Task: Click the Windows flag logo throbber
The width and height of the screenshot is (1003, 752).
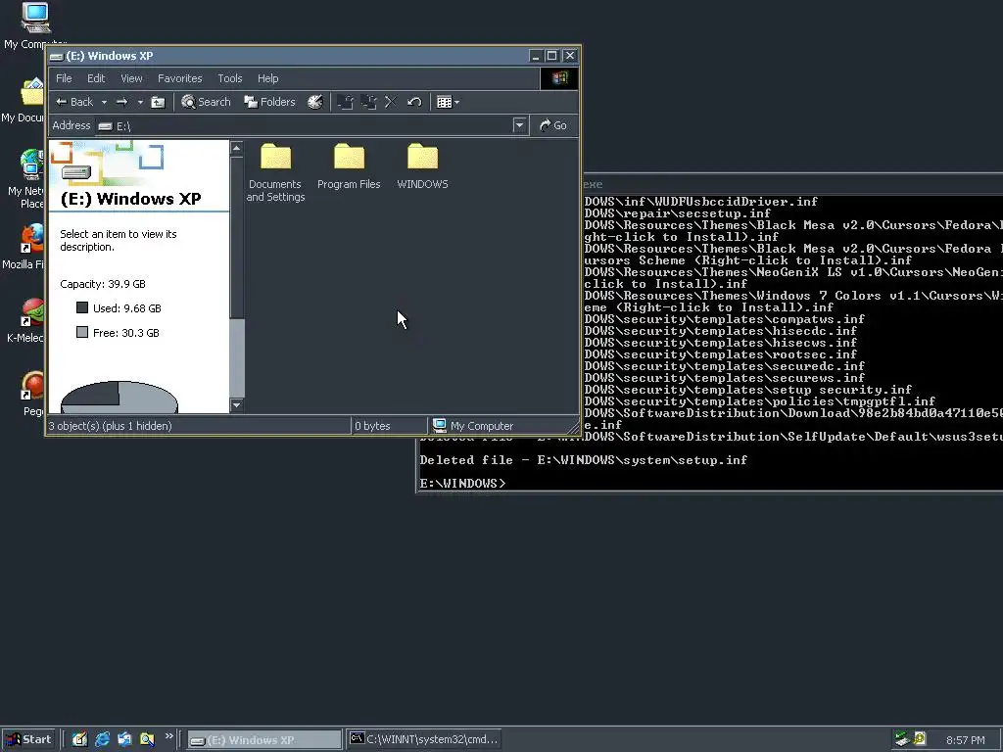Action: point(559,78)
